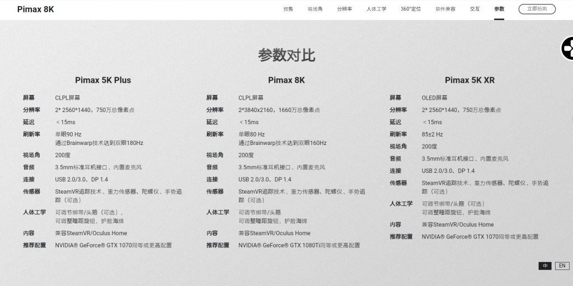Screen dimensions: 573x286
Task: Open the 分辨率 nav item
Action: point(344,9)
